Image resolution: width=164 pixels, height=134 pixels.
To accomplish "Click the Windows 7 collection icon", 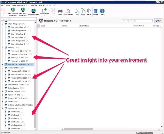I will click(x=9, y=115).
